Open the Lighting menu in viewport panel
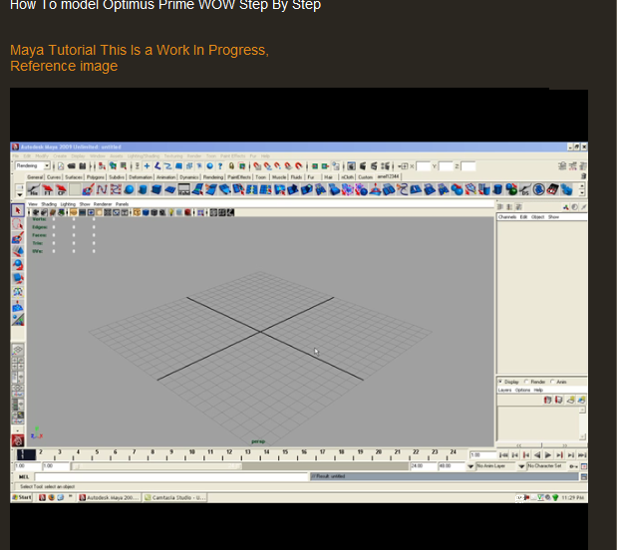Viewport: 617px width, 550px height. tap(68, 204)
